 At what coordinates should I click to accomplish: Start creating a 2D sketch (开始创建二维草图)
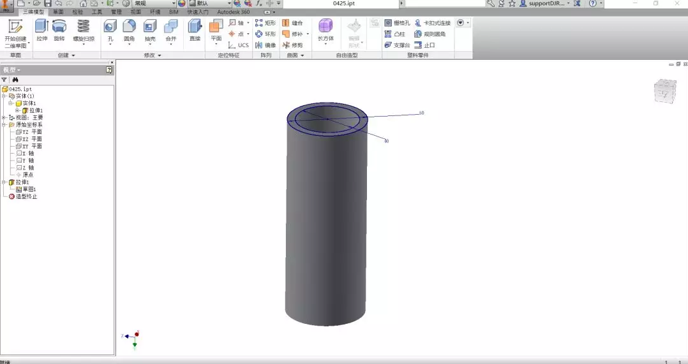[x=15, y=34]
